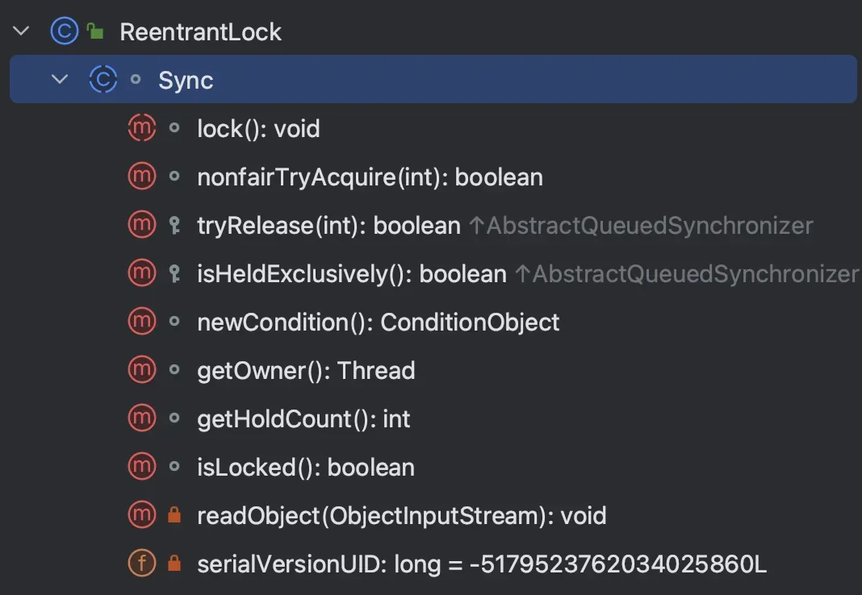Select the lock(): void method

258,129
